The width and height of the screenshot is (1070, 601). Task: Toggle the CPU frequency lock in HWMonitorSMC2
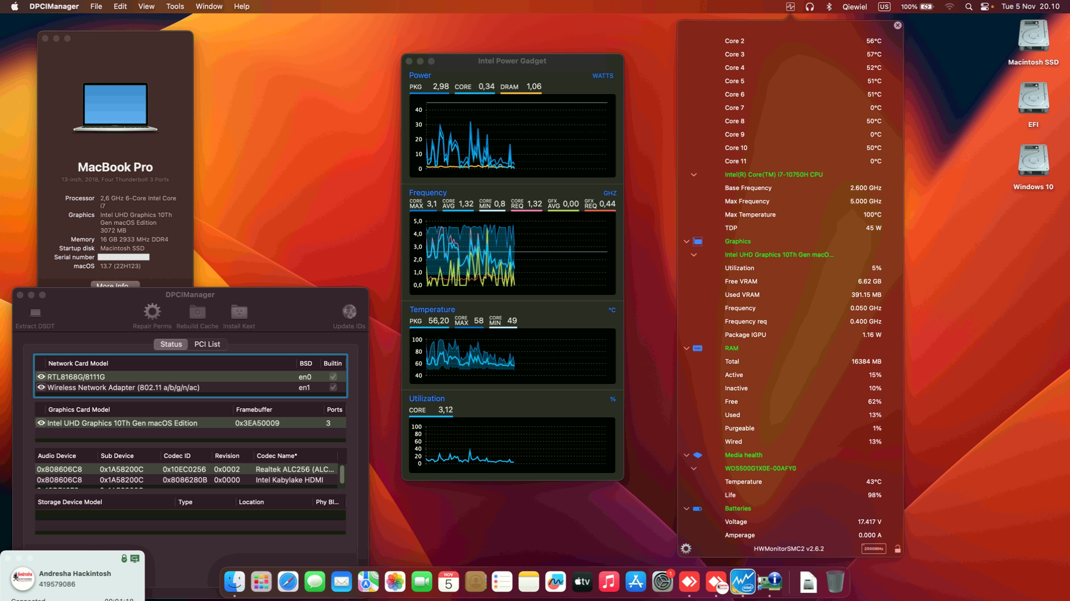coord(897,549)
